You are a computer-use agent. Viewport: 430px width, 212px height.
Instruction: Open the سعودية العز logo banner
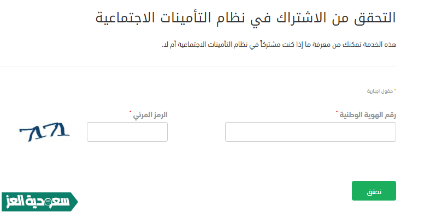[39, 202]
